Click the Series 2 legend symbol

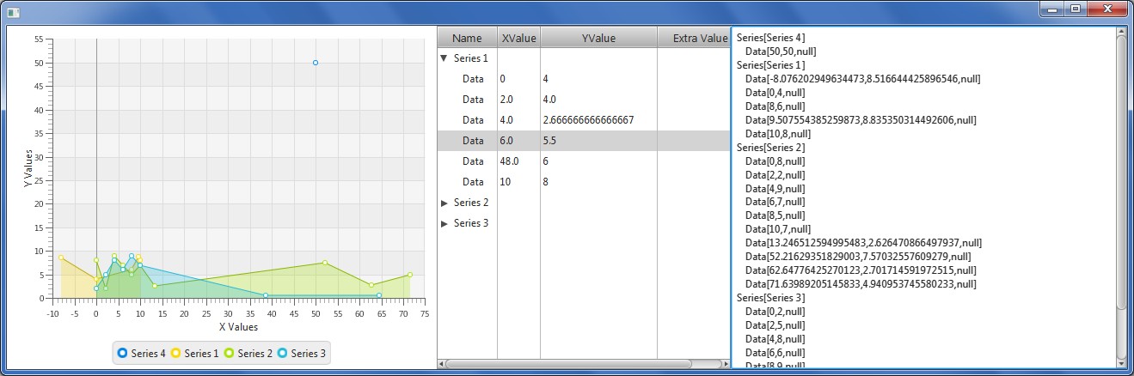[229, 353]
